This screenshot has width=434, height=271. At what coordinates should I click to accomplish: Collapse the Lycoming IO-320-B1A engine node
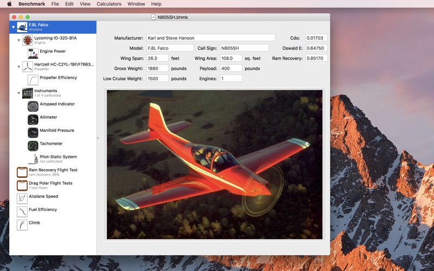pyautogui.click(x=18, y=40)
